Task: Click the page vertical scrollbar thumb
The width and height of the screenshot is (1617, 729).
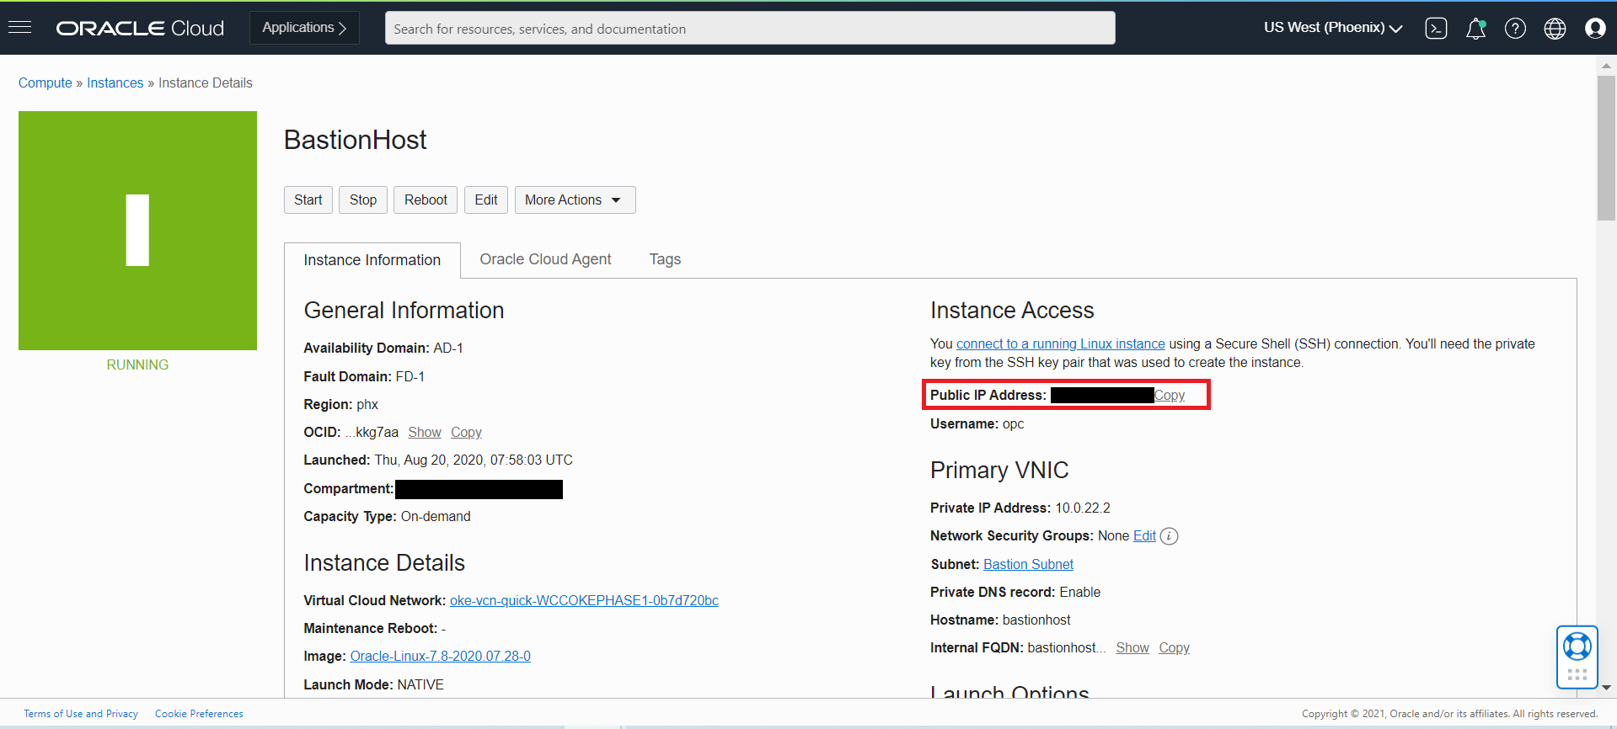Action: [1606, 148]
